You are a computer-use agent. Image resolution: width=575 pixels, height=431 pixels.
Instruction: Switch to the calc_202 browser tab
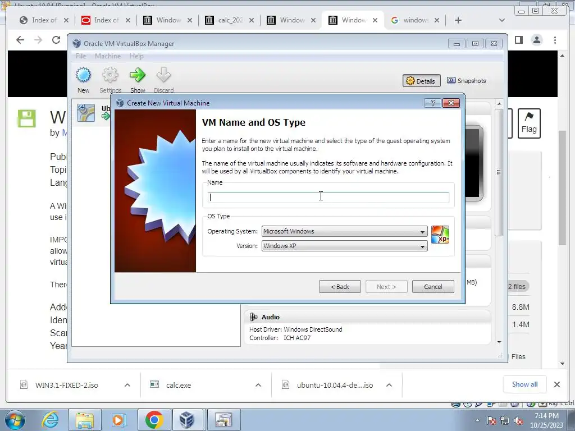[x=230, y=20]
